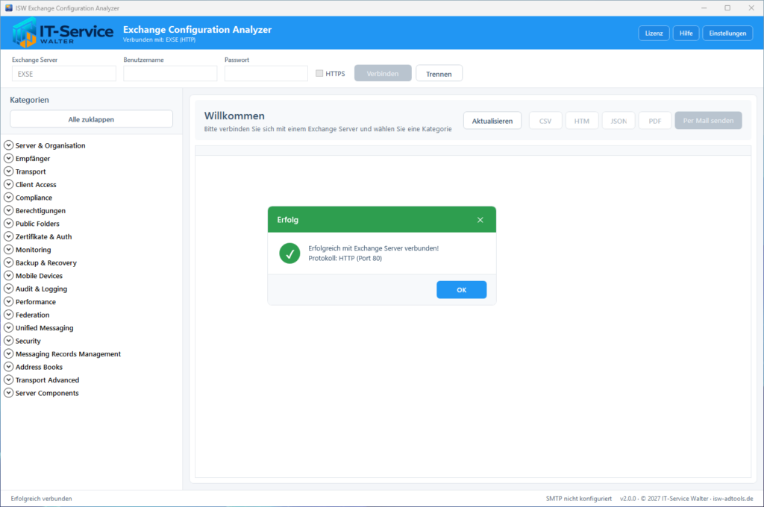The height and width of the screenshot is (507, 764).
Task: Expand the Client Access chevron
Action: [8, 184]
